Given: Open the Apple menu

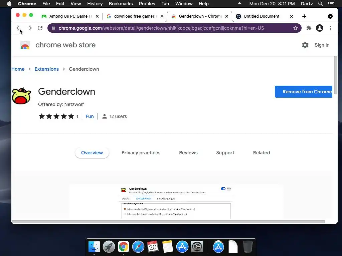Looking at the screenshot, I should click(x=9, y=4).
